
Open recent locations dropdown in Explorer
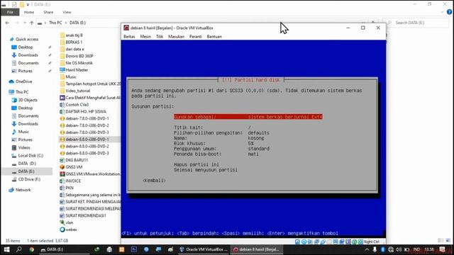click(x=25, y=23)
